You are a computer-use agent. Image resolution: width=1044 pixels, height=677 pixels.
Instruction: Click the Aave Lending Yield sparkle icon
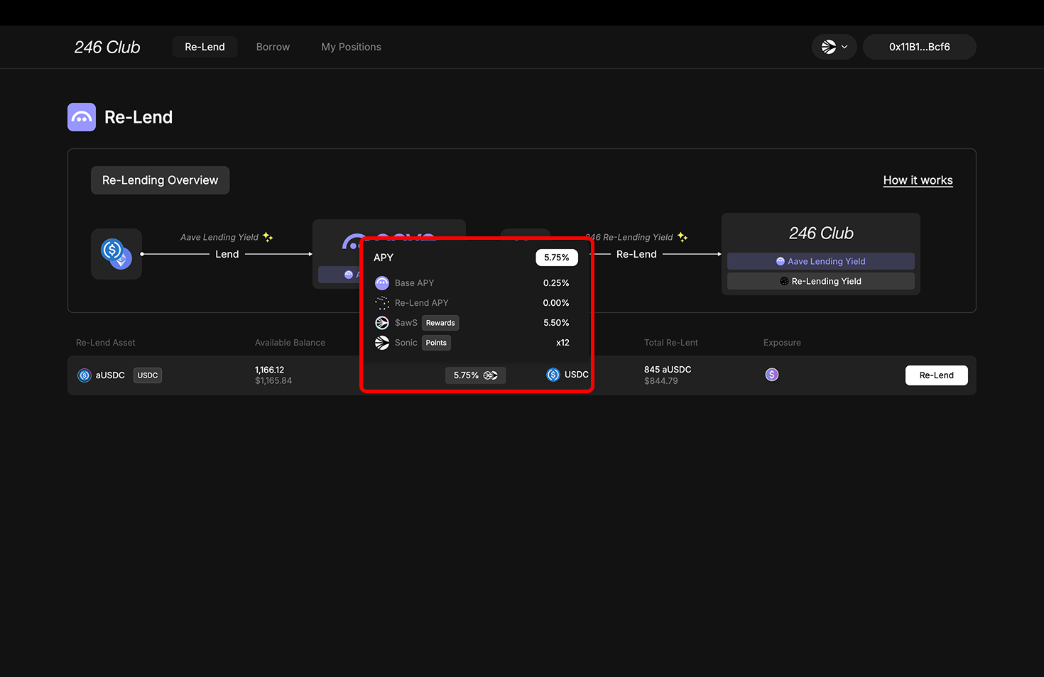pyautogui.click(x=268, y=237)
